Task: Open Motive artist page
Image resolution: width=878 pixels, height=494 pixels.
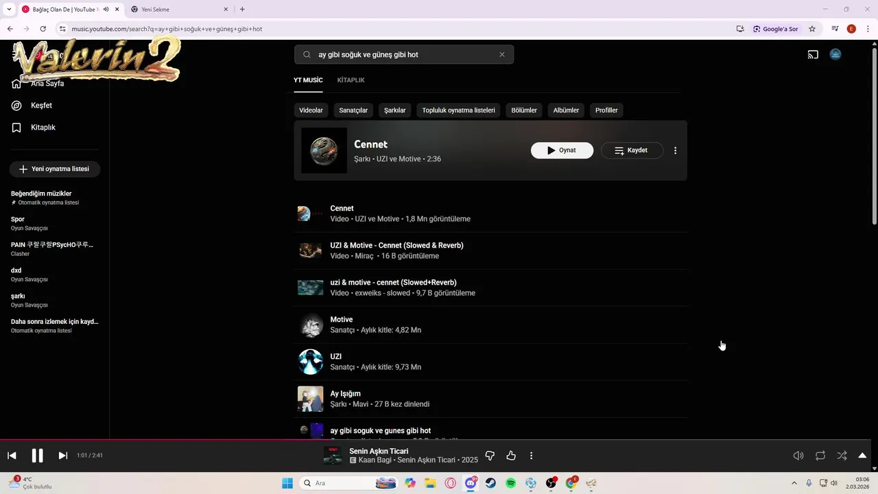Action: tap(490, 325)
